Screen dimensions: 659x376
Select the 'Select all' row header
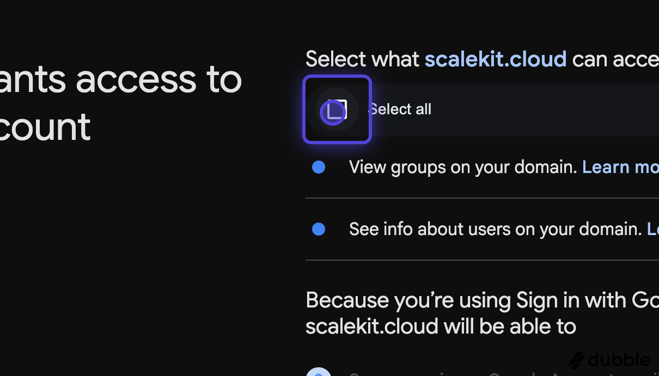tap(400, 109)
